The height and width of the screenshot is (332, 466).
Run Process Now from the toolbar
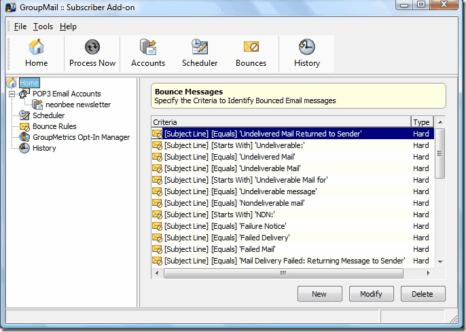92,54
